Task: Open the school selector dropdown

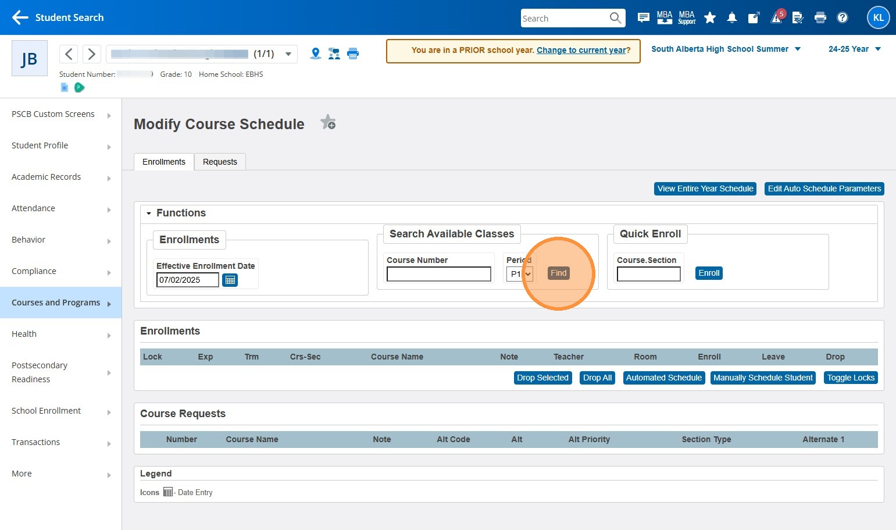Action: [726, 49]
